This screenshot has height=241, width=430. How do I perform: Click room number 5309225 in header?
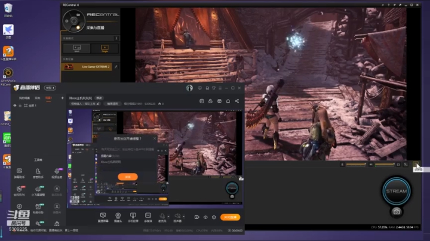[150, 104]
